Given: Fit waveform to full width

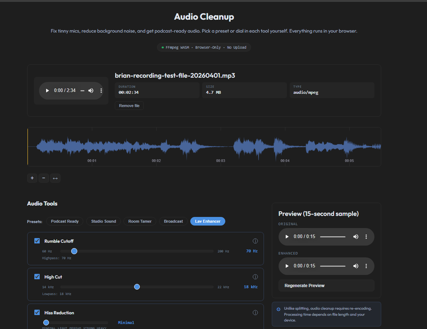Looking at the screenshot, I should pos(55,178).
